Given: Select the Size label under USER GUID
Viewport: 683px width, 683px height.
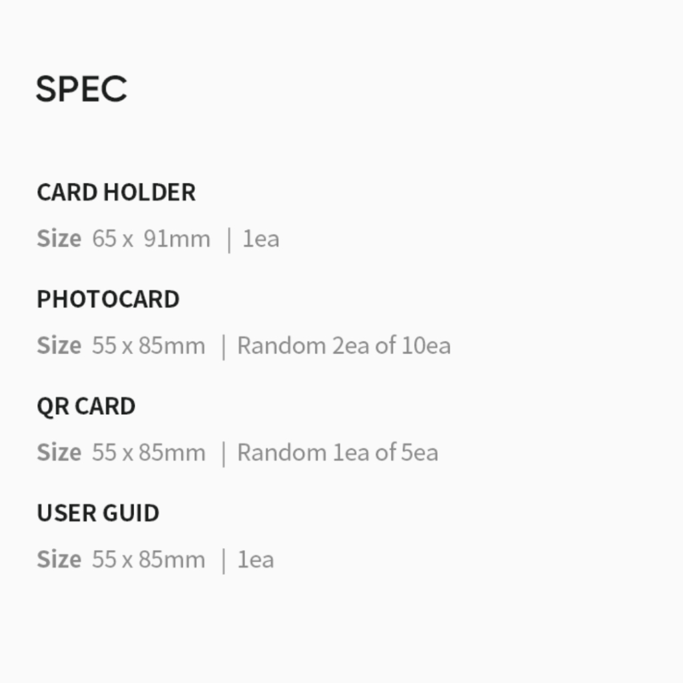Looking at the screenshot, I should pyautogui.click(x=59, y=559).
